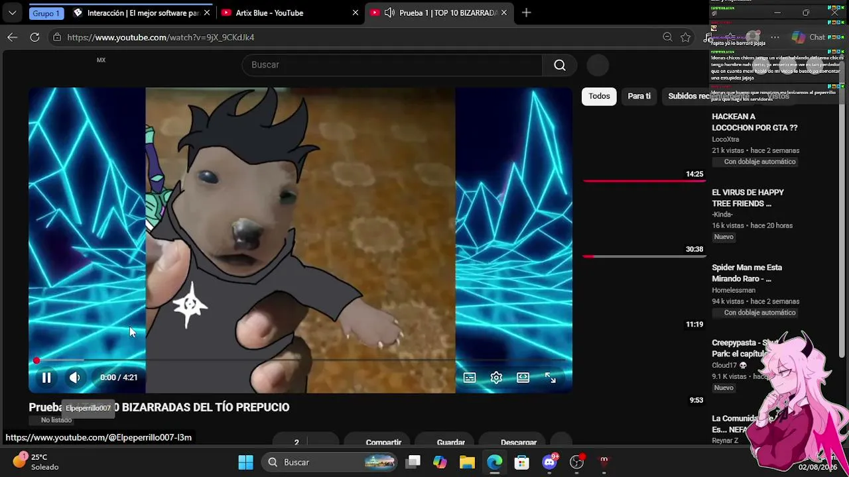Open Microsoft Store from the taskbar
This screenshot has width=849, height=477.
tap(522, 462)
